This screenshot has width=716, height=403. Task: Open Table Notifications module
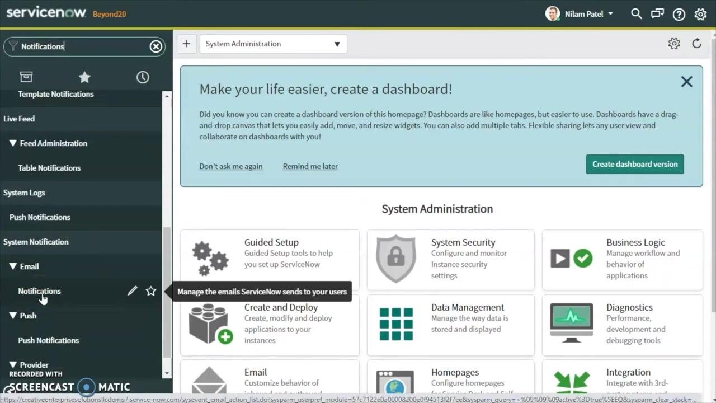[49, 168]
